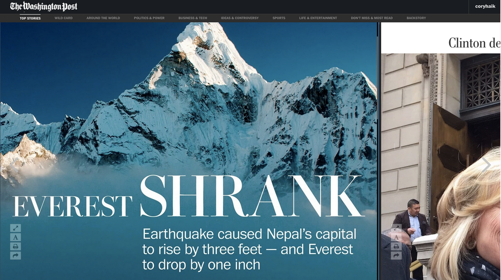The height and width of the screenshot is (280, 501).
Task: Go to next story with right chevron
Action: coord(486,165)
